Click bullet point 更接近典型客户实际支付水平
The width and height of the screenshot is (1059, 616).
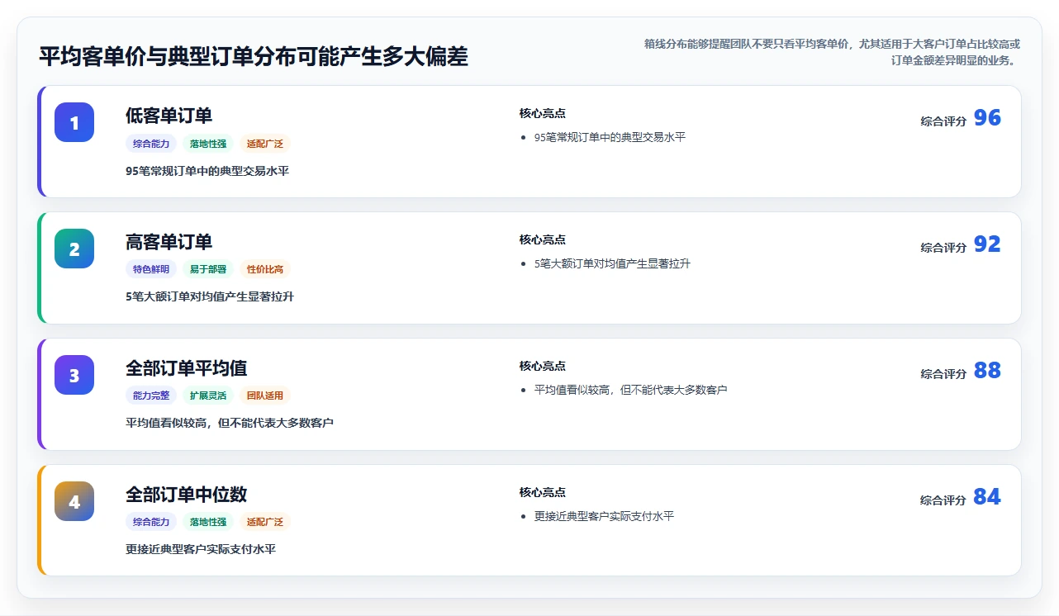604,516
